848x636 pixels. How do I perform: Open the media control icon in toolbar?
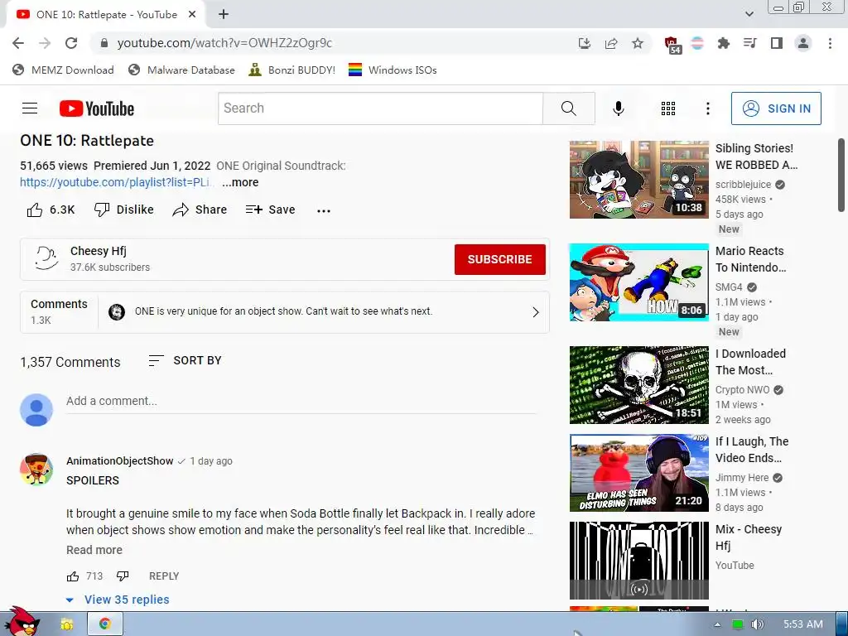[749, 43]
